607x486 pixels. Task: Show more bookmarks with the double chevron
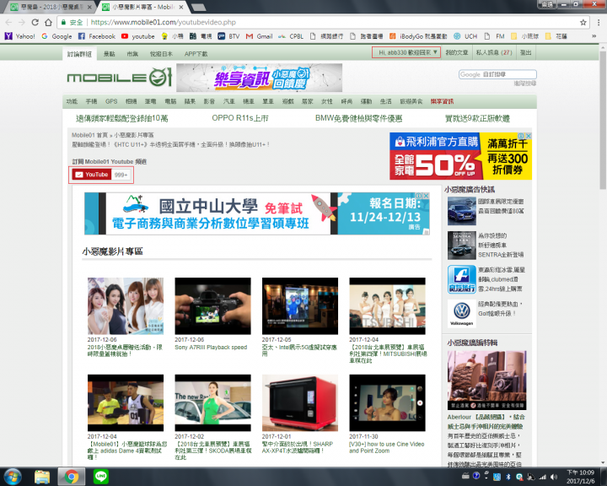click(594, 36)
